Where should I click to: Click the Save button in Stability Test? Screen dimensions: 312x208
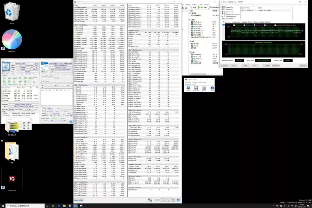(255, 66)
